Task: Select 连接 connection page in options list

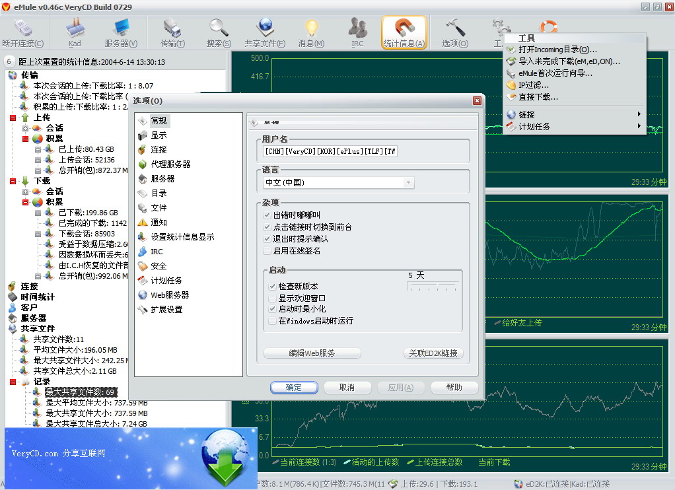Action: 153,150
